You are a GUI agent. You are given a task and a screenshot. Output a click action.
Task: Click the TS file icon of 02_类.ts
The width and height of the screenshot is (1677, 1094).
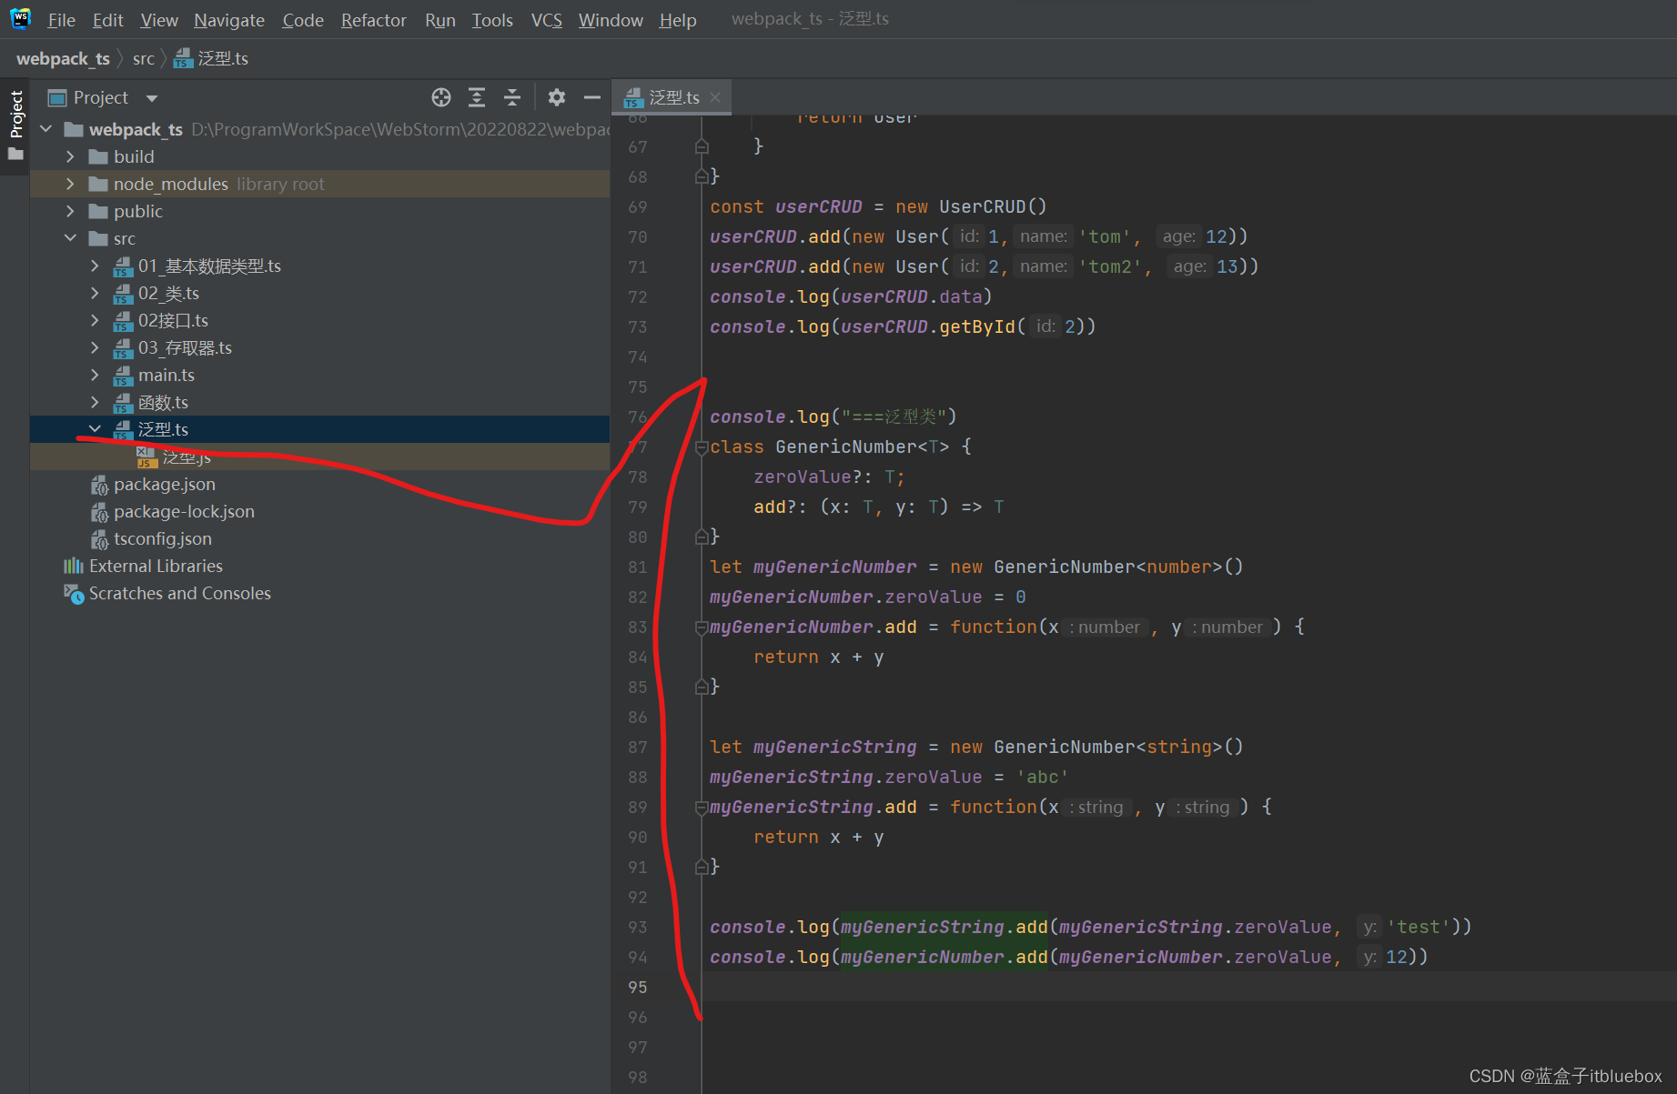[123, 294]
